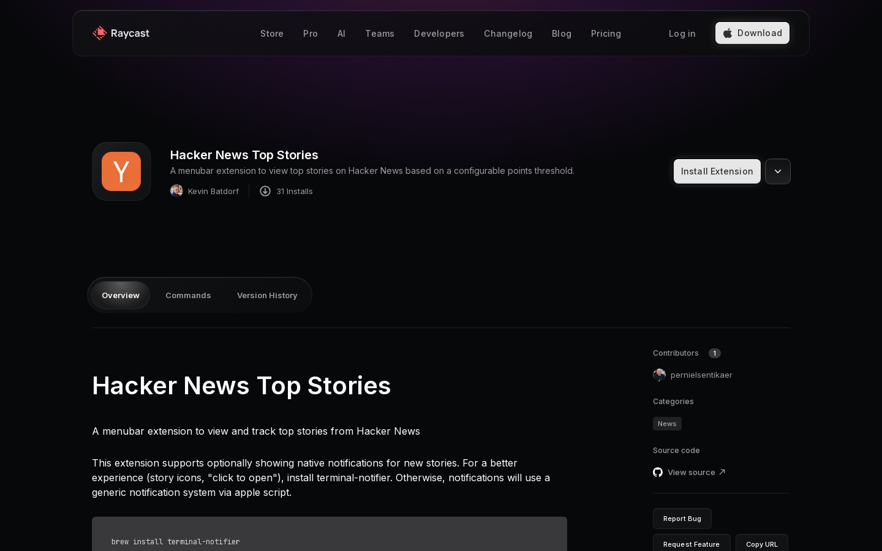Go to the AI navigation link
Screen dimensions: 882x551
coord(341,34)
